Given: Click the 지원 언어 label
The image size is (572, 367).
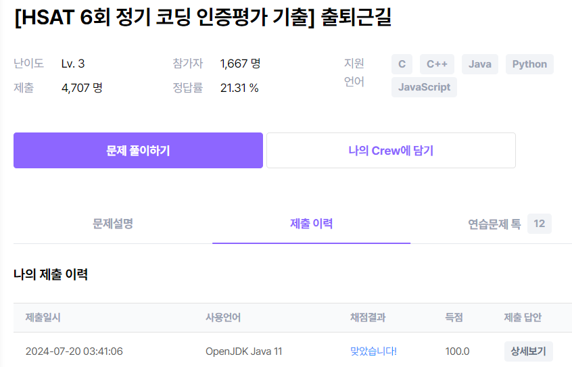Looking at the screenshot, I should click(354, 72).
